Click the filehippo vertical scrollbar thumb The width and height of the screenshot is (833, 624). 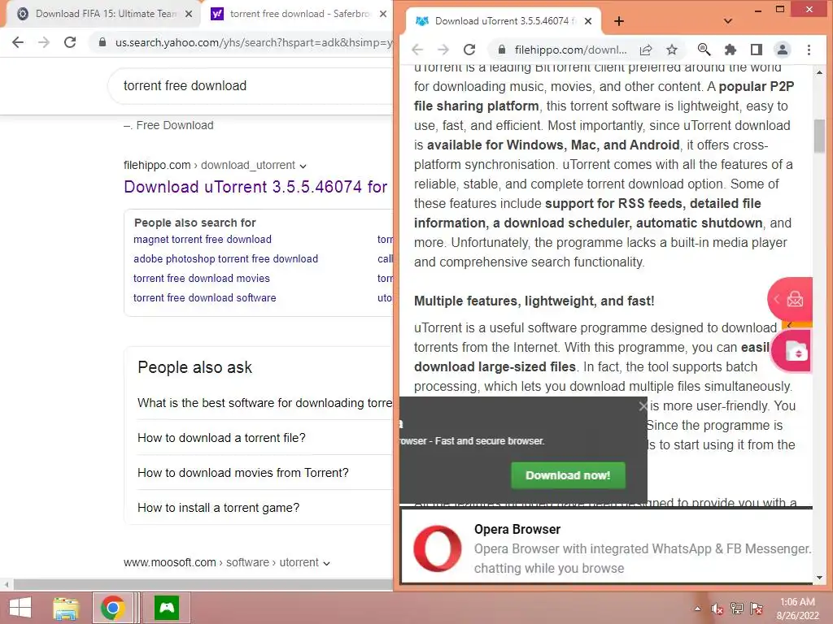point(819,136)
